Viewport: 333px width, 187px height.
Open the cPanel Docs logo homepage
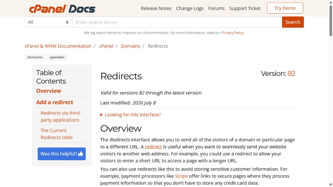point(62,9)
